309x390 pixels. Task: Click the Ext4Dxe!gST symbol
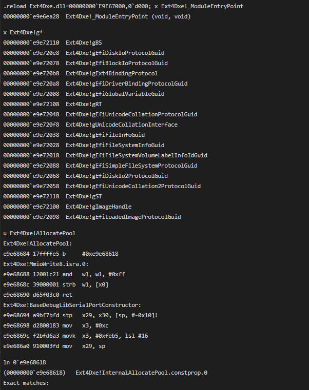[84, 196]
